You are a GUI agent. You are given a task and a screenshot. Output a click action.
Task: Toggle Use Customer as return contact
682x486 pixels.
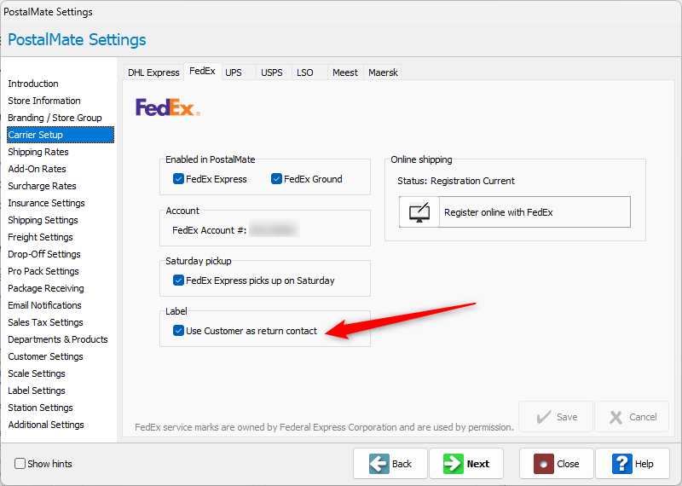[x=178, y=331]
